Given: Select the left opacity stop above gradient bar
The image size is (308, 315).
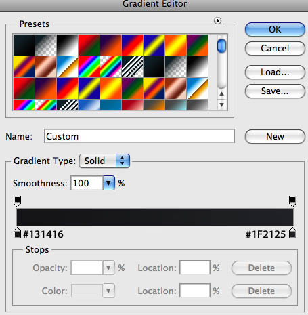Looking at the screenshot, I should tap(18, 201).
